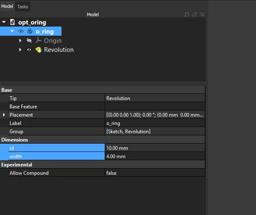
Task: Click the Allow Compound false value
Action: coord(155,173)
